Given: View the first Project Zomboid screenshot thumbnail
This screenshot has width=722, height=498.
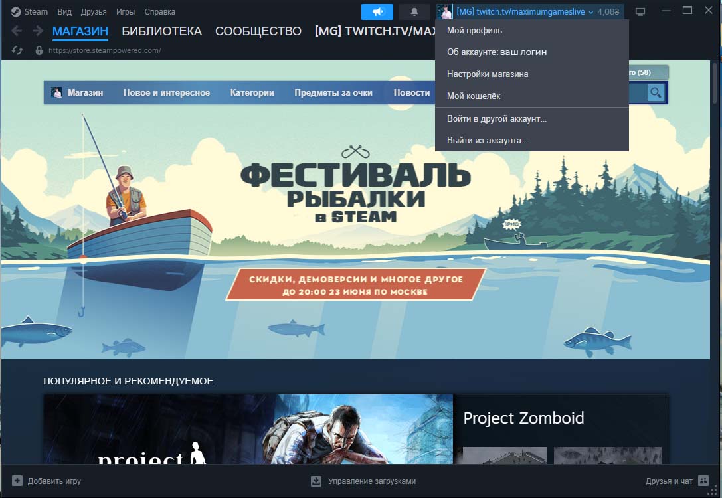Looking at the screenshot, I should click(x=505, y=456).
